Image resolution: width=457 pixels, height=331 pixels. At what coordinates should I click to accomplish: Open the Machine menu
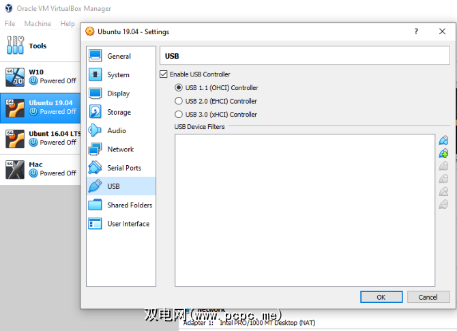38,23
